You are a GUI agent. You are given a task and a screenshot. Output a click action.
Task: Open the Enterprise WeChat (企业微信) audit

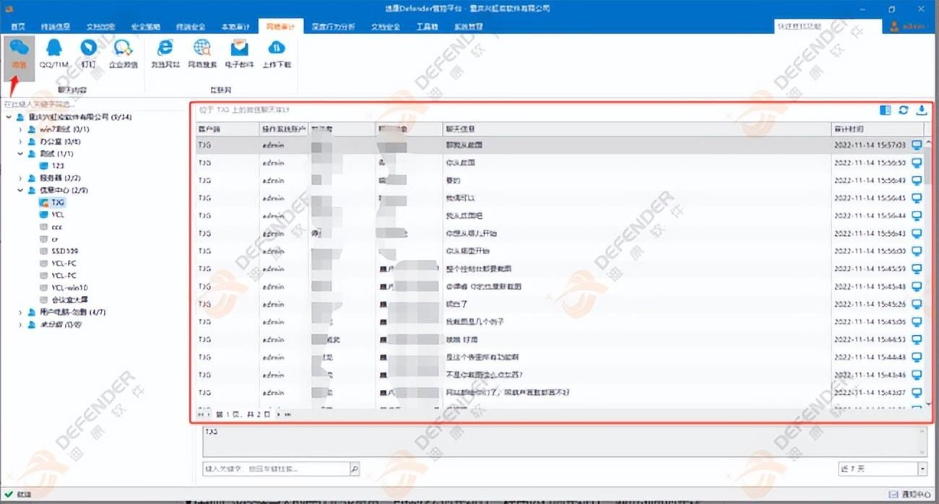coord(124,54)
